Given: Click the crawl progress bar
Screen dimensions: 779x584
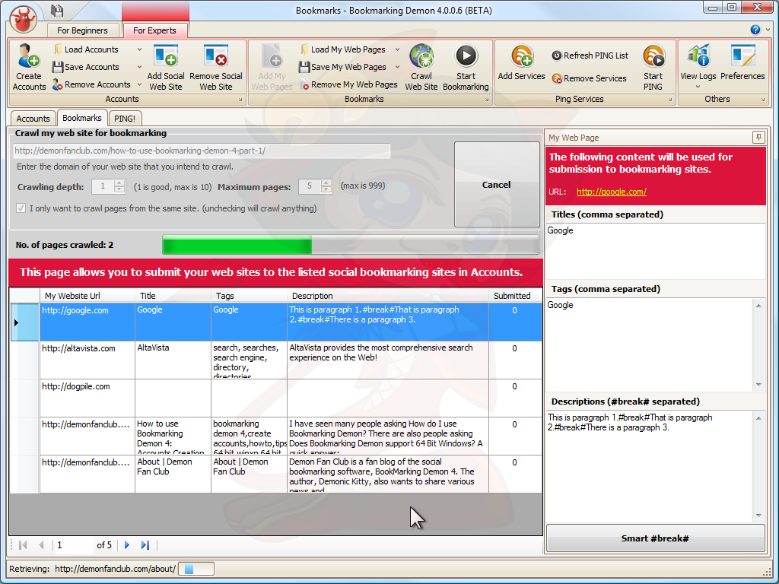Looking at the screenshot, I should (x=351, y=245).
